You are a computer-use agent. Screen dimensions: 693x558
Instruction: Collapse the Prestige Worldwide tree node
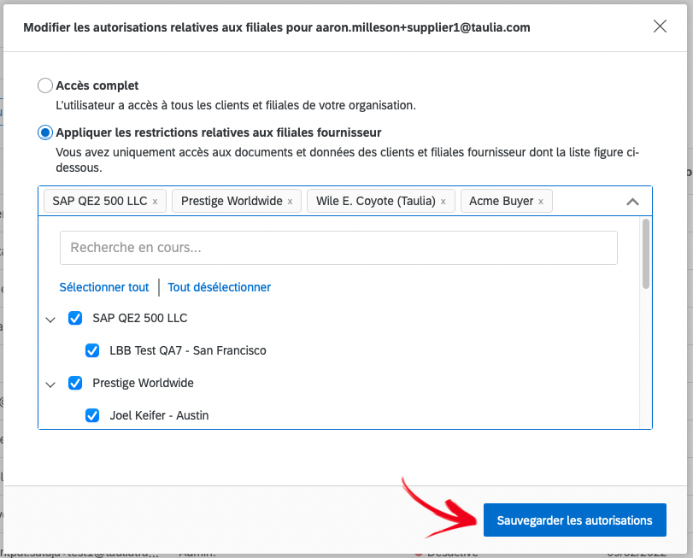coord(51,384)
